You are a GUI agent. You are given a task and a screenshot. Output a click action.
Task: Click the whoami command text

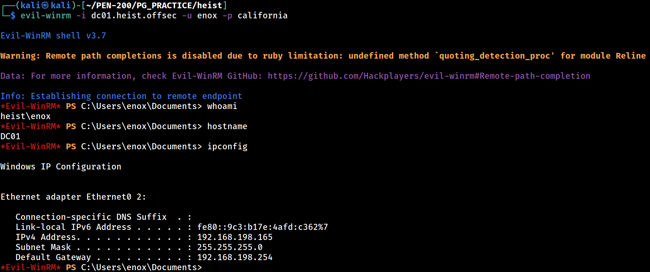click(222, 106)
